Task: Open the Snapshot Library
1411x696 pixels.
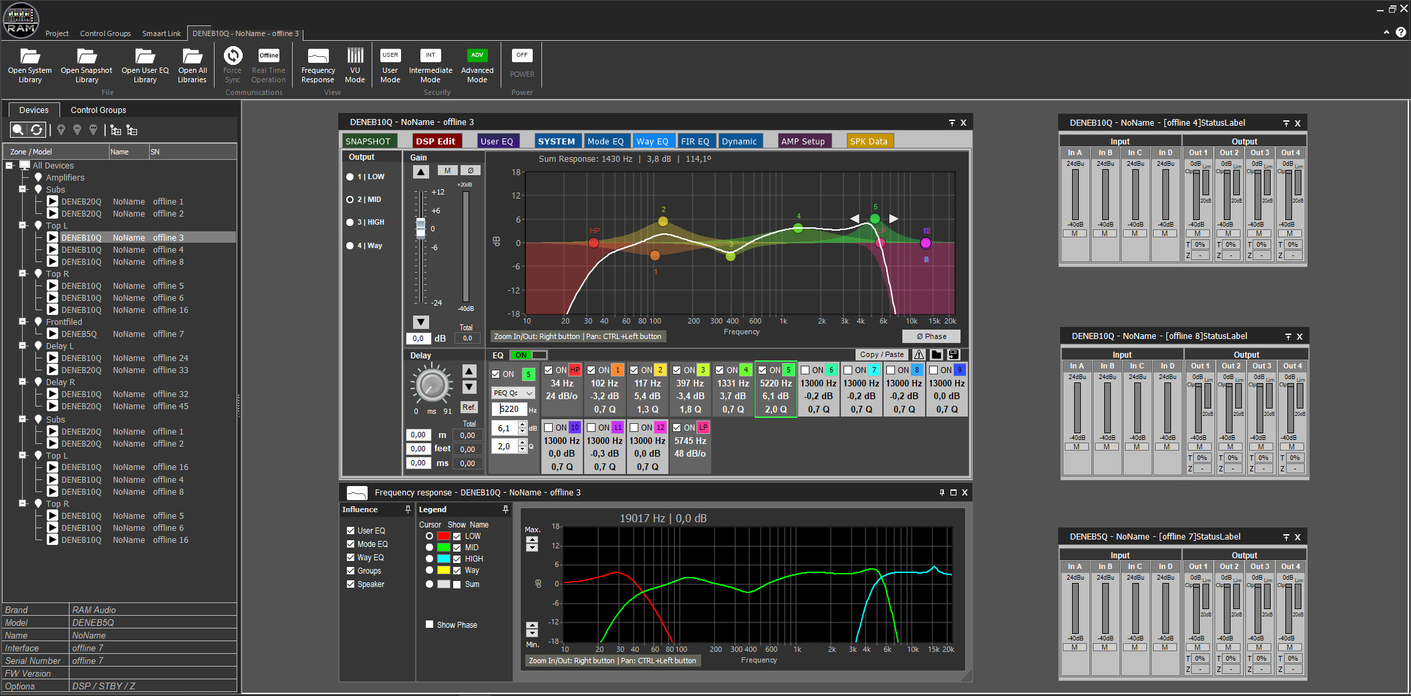Action: (x=86, y=65)
